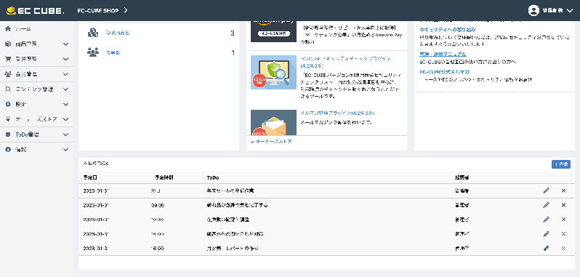Edit the 10:00 ToDo with pencil icon
The height and width of the screenshot is (277, 580).
(546, 220)
